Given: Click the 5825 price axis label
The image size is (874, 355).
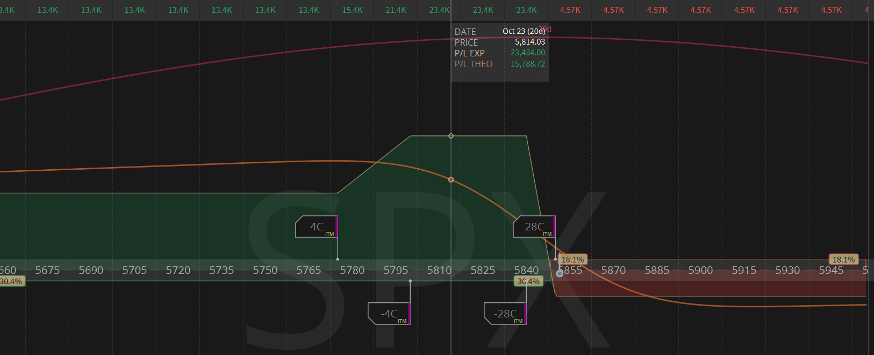Looking at the screenshot, I should (x=483, y=270).
